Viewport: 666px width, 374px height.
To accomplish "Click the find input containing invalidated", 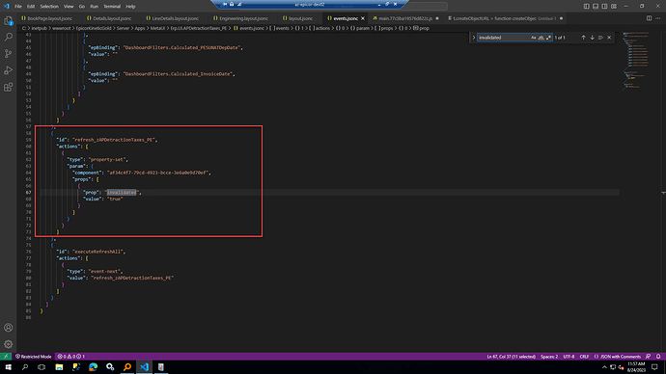I will (x=504, y=38).
